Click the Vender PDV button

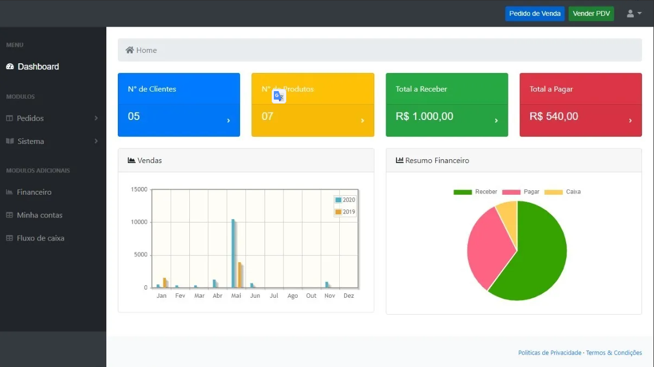[x=591, y=14]
